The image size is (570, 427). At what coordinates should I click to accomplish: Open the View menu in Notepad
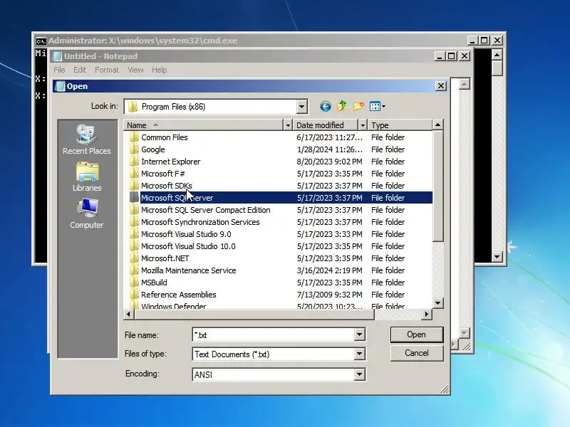click(135, 70)
